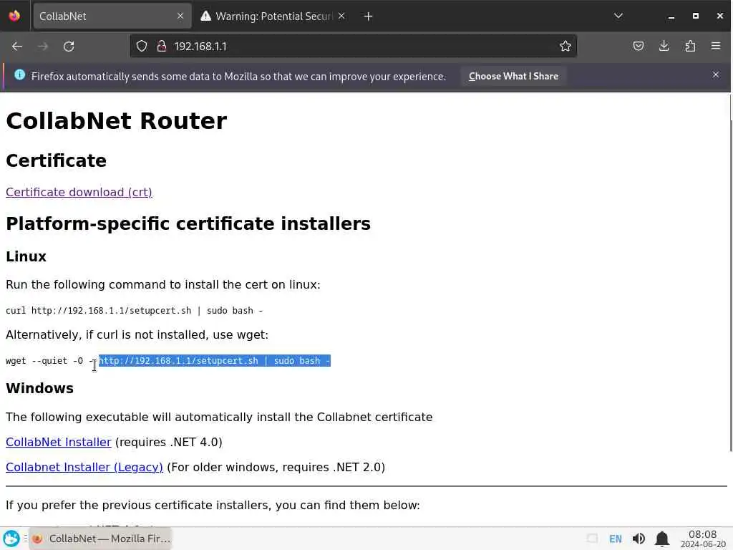Click the highlighted wget URL text
Viewport: 733px width, 550px height.
pyautogui.click(x=215, y=361)
